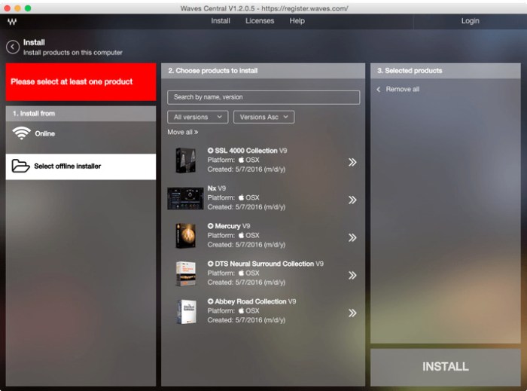Open the All versions dropdown
The height and width of the screenshot is (391, 527).
[197, 117]
